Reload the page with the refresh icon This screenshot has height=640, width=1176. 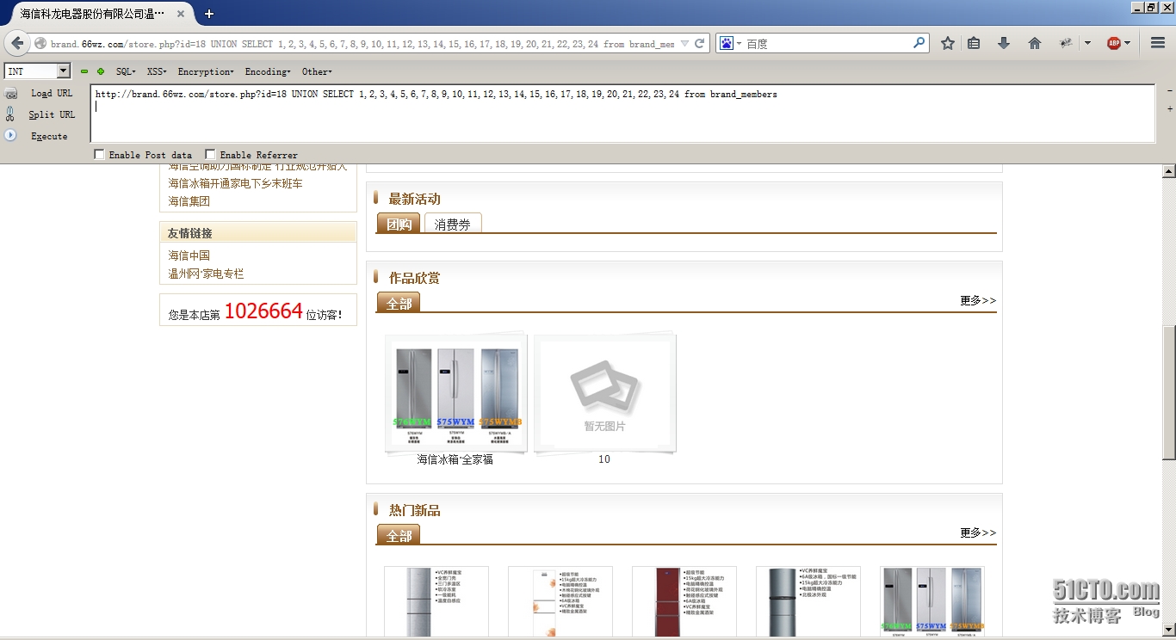pyautogui.click(x=700, y=44)
